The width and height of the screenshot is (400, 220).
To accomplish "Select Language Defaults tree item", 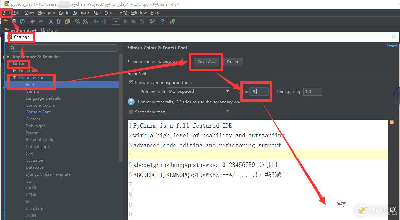I will pyautogui.click(x=43, y=98).
